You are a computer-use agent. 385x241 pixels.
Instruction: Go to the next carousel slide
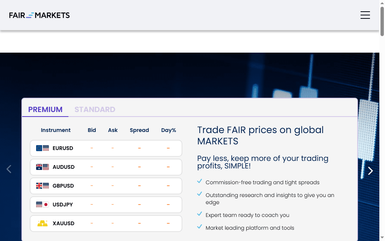(x=370, y=171)
